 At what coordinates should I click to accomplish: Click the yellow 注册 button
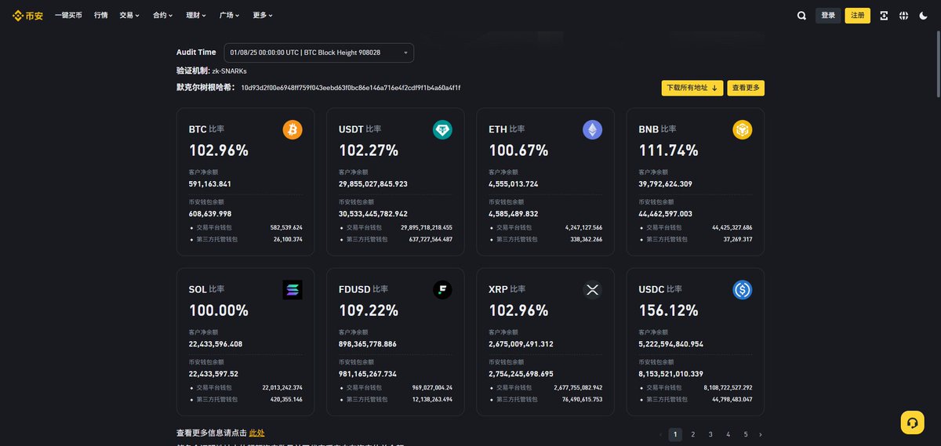(857, 15)
